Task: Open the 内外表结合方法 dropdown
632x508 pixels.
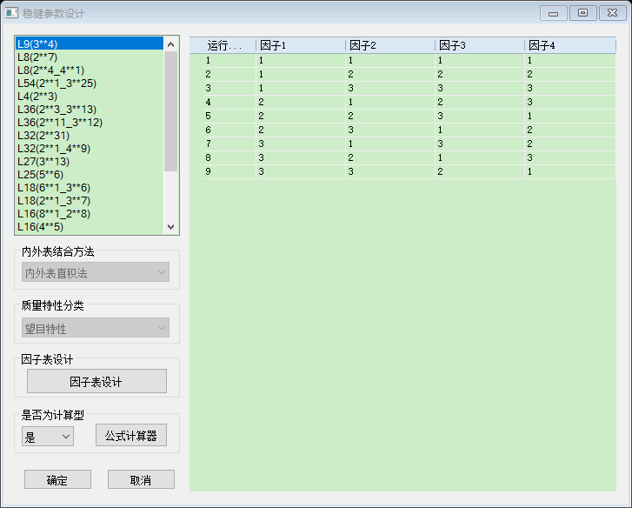Action: [x=96, y=273]
